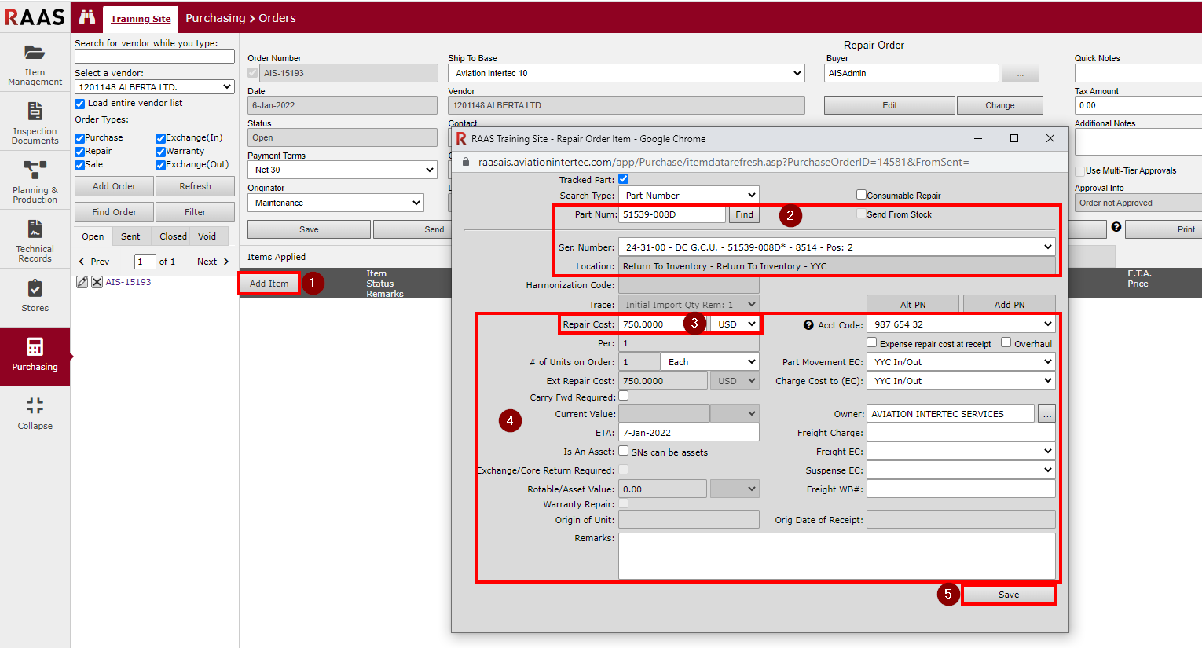This screenshot has width=1202, height=648.
Task: Expand Repair Cost currency USD dropdown
Action: [x=736, y=324]
